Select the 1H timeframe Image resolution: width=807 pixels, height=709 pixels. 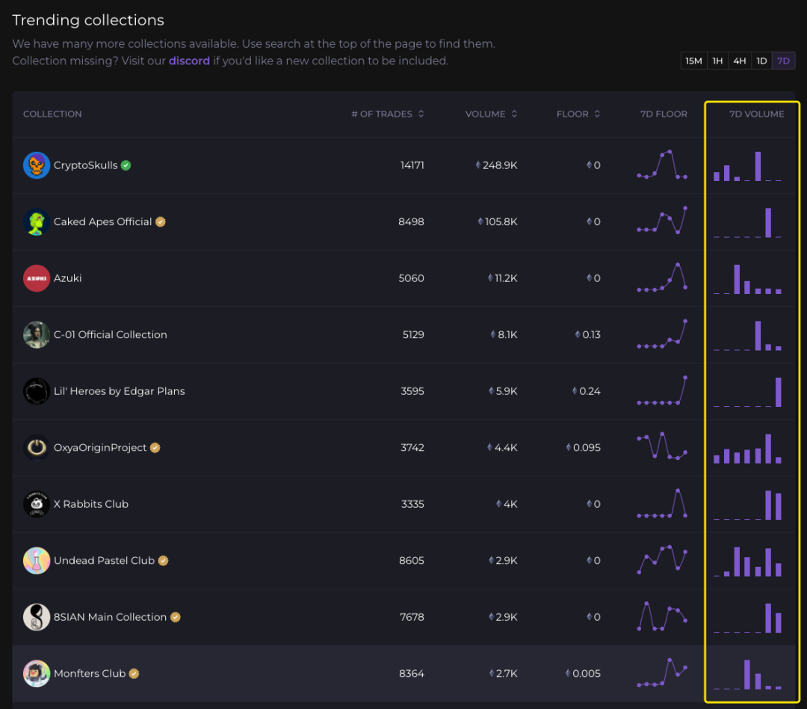pos(717,61)
